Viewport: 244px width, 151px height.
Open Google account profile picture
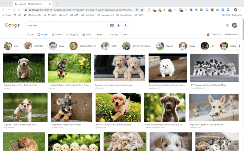(x=235, y=25)
